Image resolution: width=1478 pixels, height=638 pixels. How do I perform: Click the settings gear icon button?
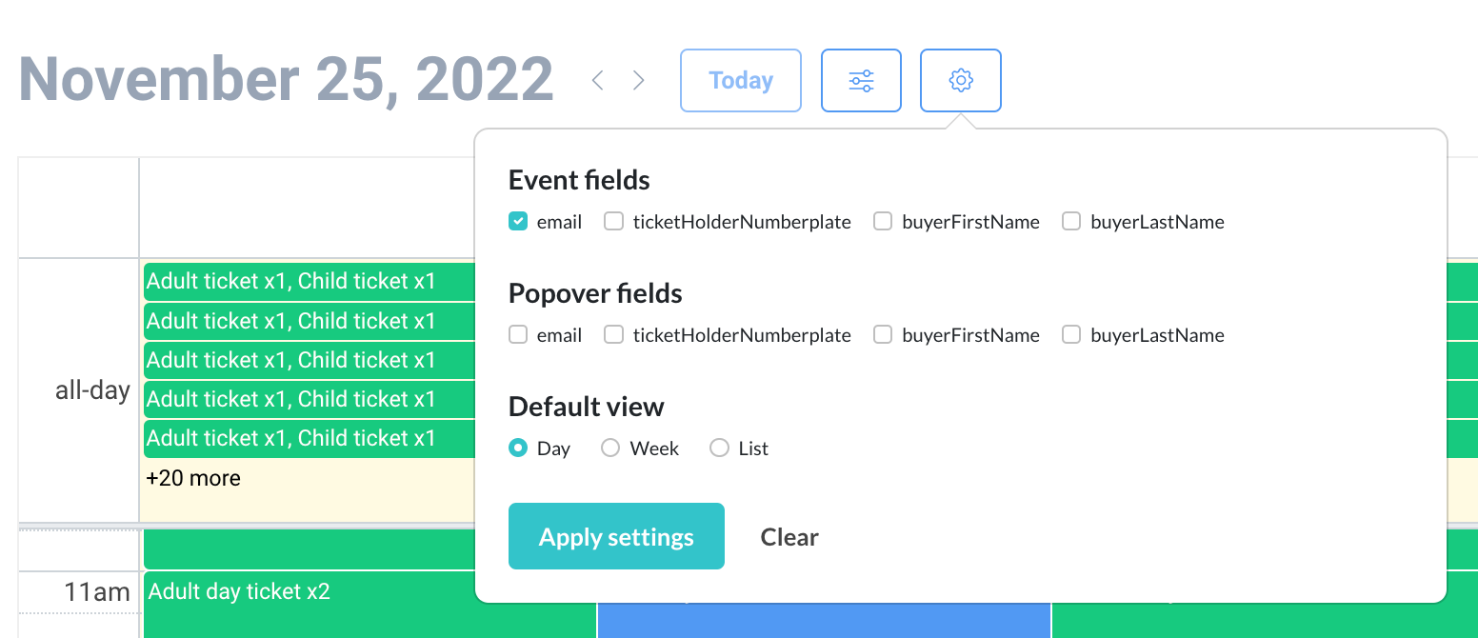(960, 81)
